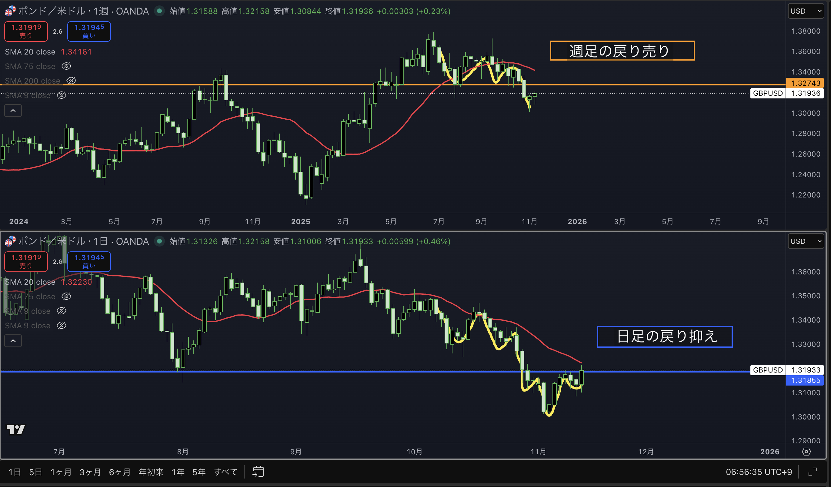Click the red 売り sell button on weekly chart
Screen dimensions: 831x487
point(26,31)
